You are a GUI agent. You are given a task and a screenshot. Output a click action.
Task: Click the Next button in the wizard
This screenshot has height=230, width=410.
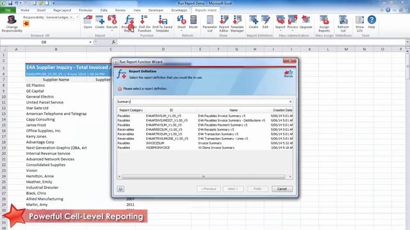coord(233,189)
